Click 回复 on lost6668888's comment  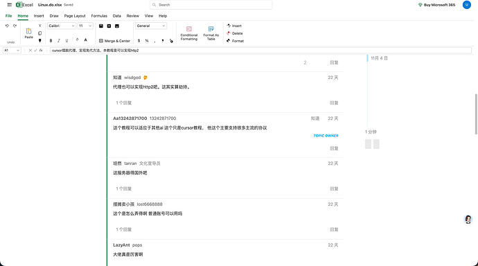334,229
